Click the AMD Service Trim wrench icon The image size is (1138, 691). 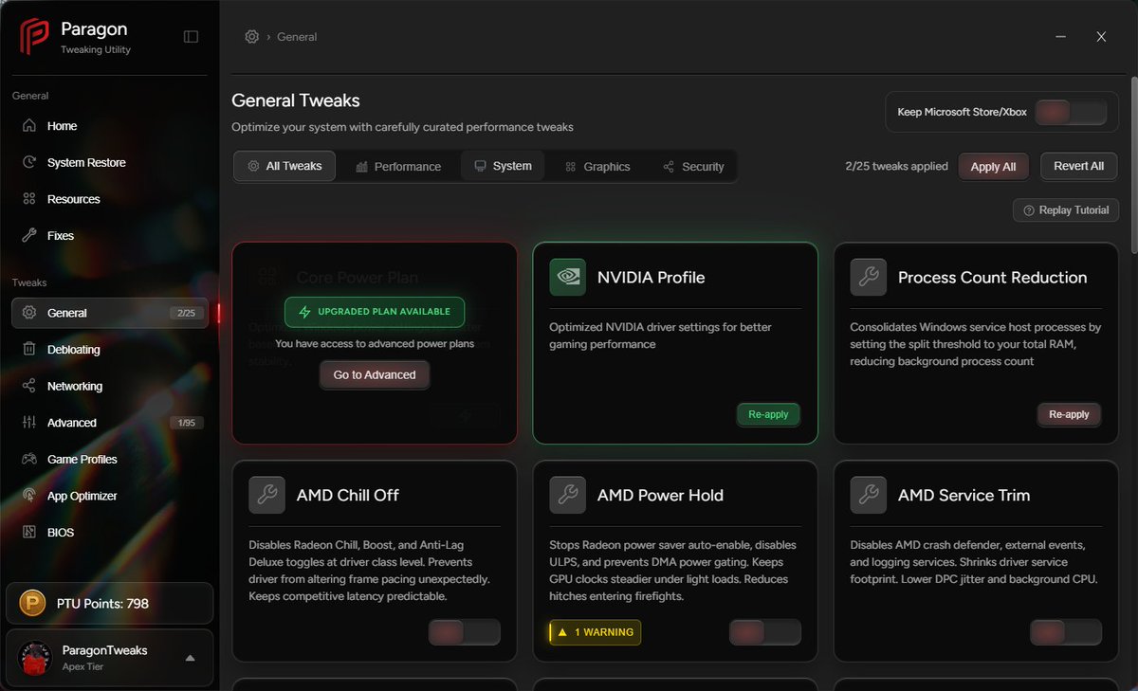pos(869,495)
